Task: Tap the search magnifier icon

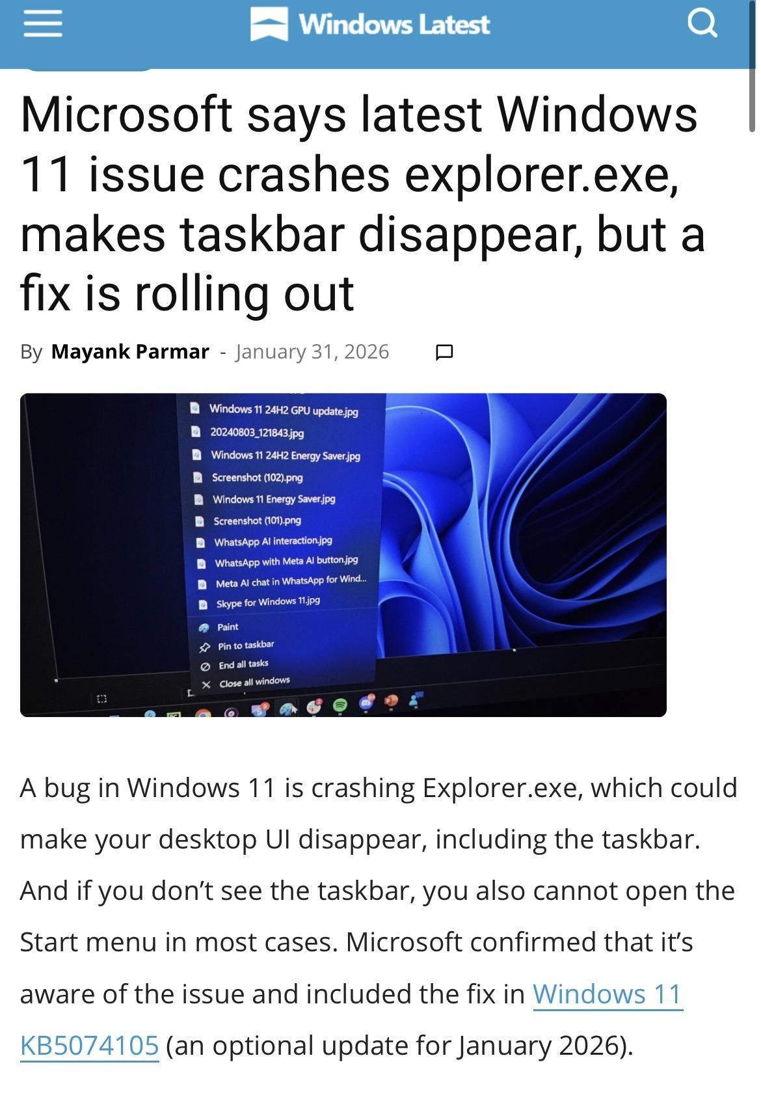Action: point(702,23)
